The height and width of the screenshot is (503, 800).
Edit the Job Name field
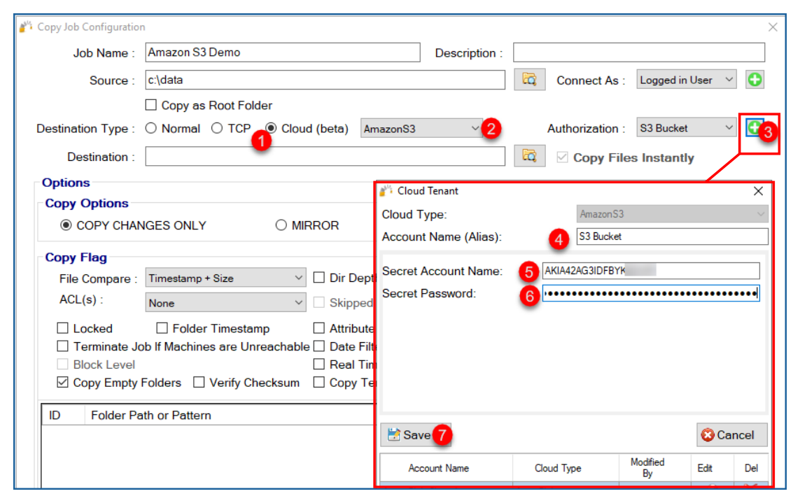point(283,52)
